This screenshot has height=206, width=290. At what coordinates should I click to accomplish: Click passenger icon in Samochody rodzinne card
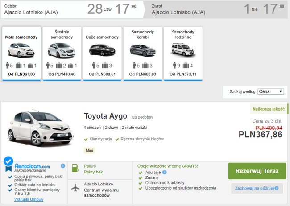point(174,65)
